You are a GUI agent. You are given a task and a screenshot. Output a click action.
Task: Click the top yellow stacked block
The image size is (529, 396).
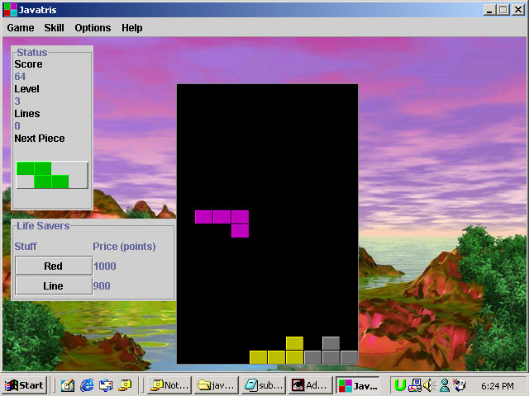[294, 343]
